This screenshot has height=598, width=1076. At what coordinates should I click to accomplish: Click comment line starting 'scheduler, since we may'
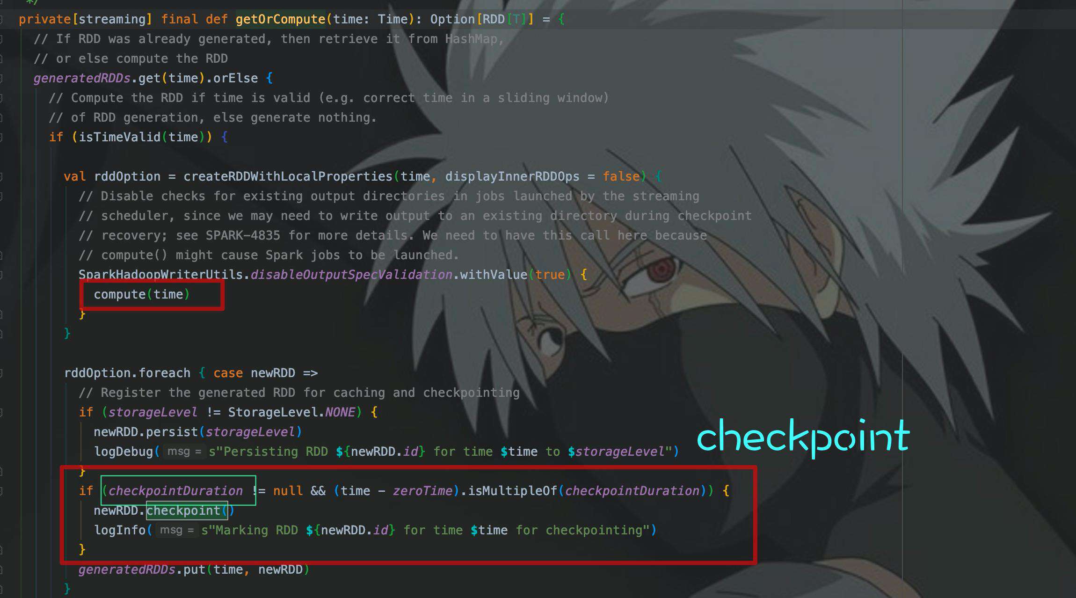(x=415, y=216)
